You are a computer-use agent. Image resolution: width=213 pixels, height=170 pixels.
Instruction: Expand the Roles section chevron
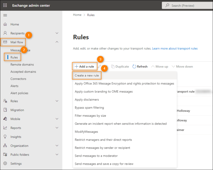[57, 101]
